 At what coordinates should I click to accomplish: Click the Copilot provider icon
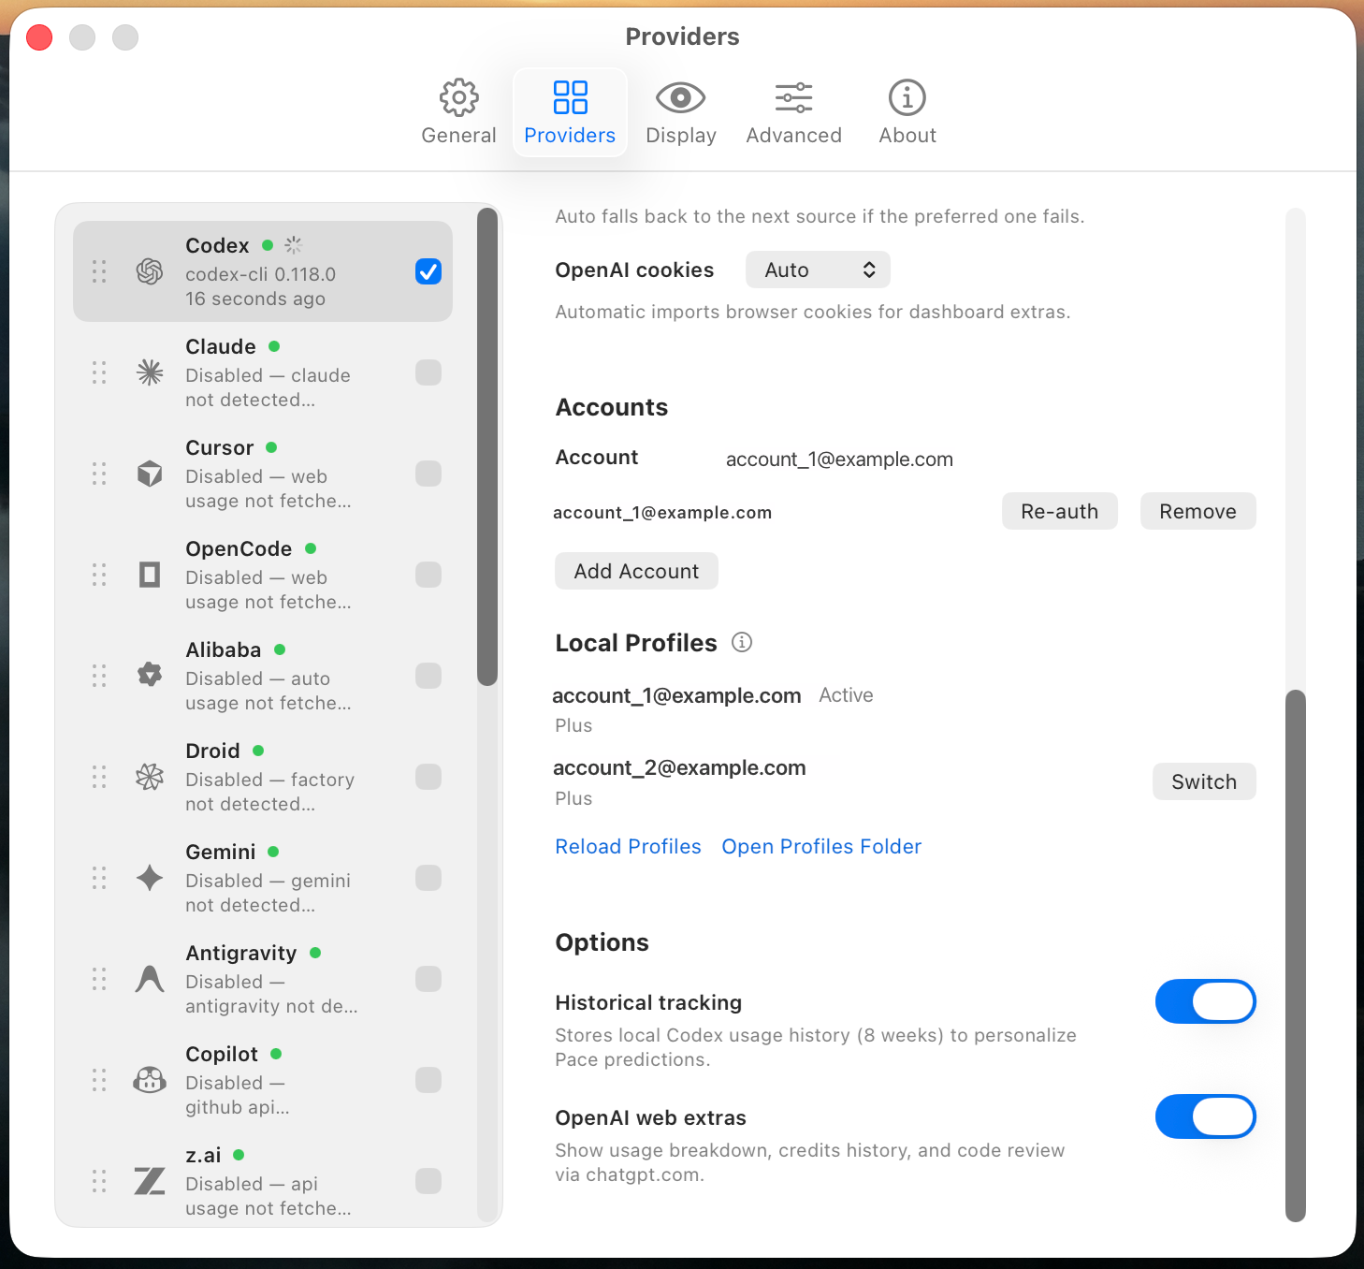tap(150, 1080)
